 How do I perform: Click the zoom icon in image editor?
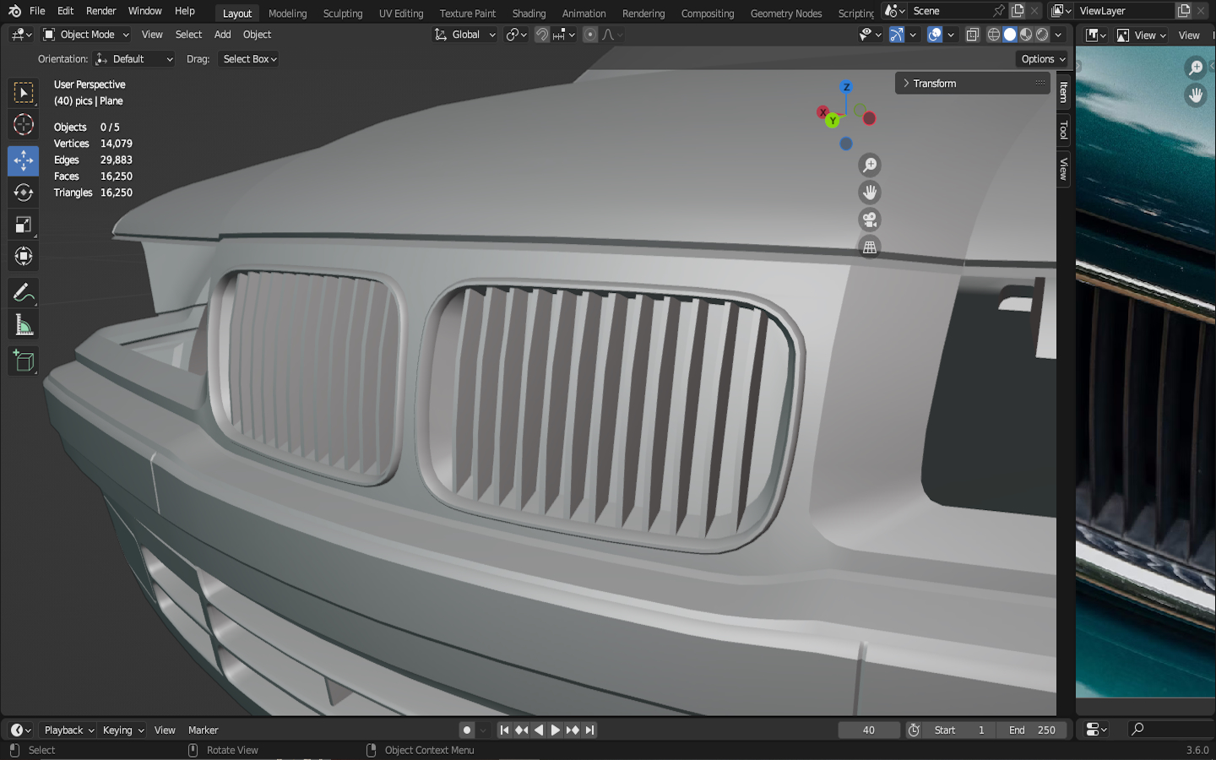[1196, 68]
